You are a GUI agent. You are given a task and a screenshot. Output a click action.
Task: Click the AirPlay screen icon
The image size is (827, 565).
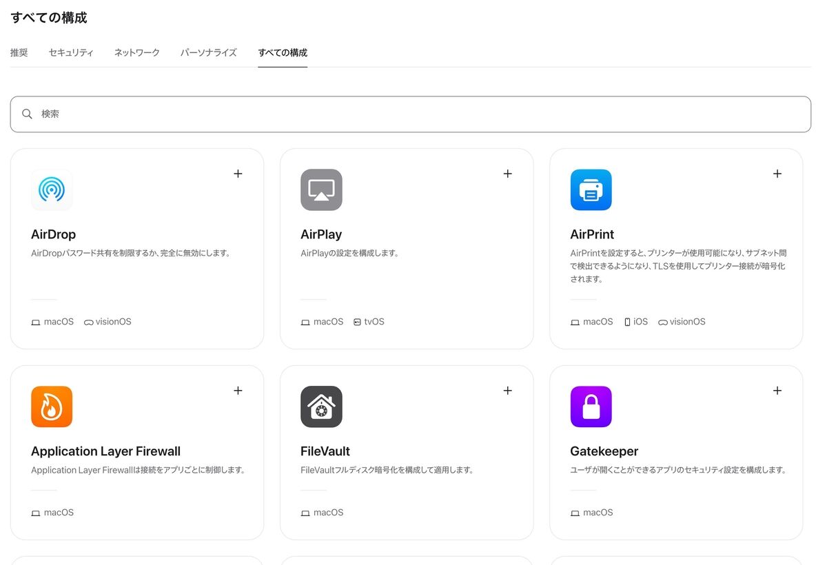(321, 189)
